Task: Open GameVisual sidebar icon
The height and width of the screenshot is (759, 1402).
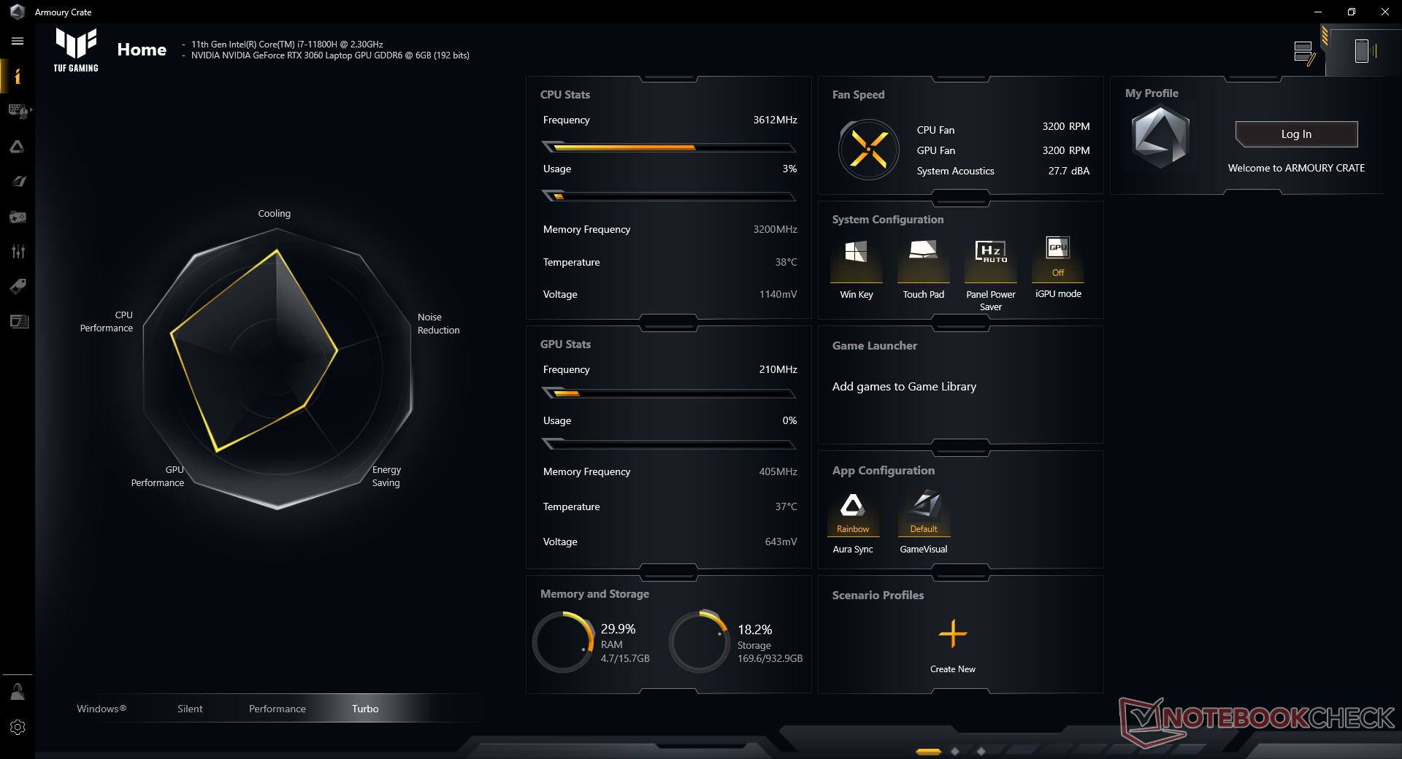Action: pyautogui.click(x=18, y=182)
